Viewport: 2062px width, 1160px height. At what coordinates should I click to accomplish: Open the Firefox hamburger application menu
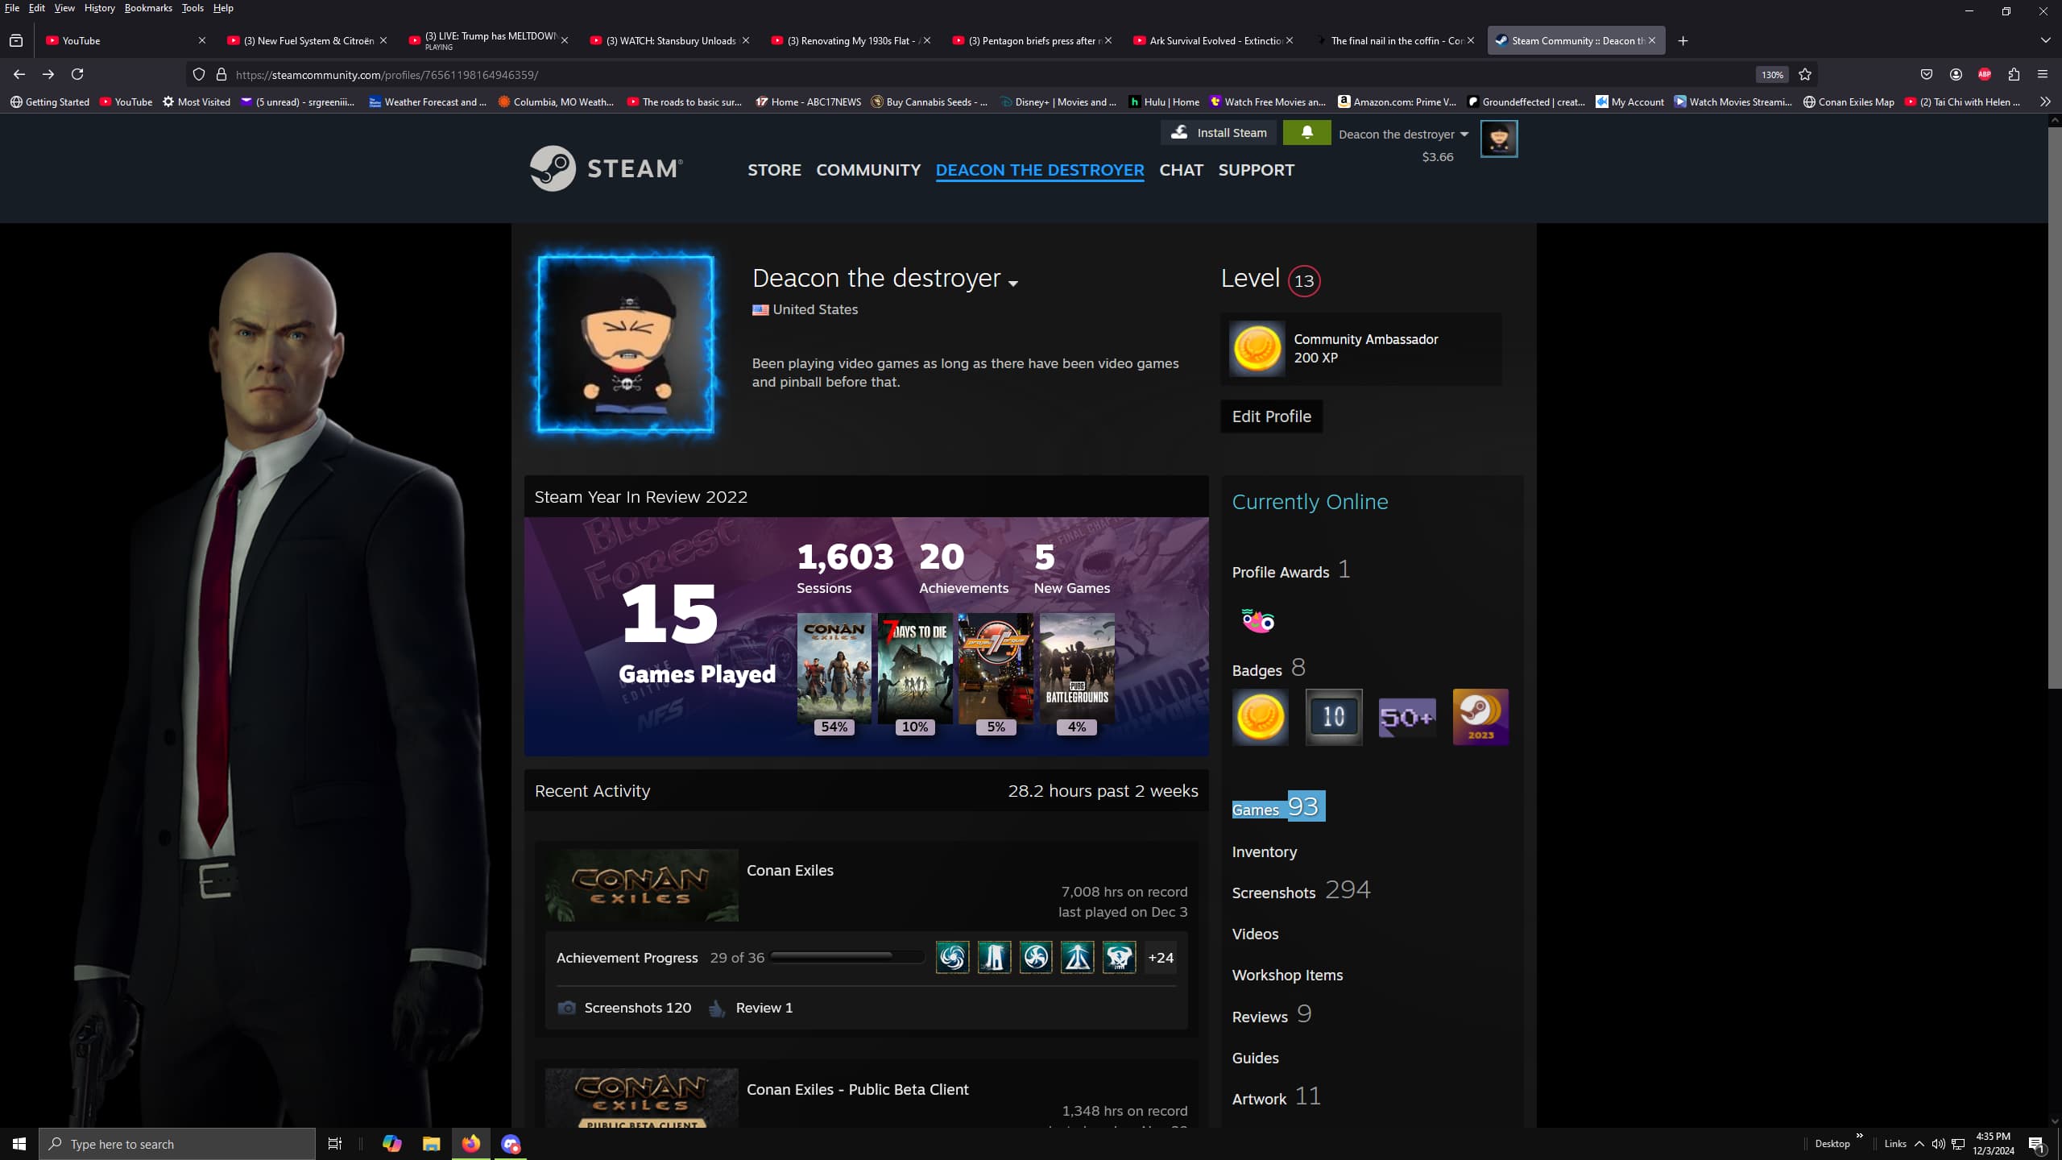click(x=2043, y=74)
